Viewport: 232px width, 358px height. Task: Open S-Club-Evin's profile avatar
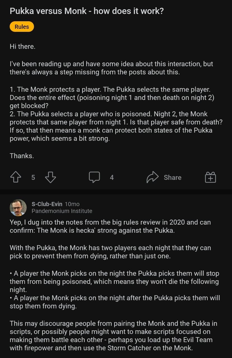pos(18,208)
